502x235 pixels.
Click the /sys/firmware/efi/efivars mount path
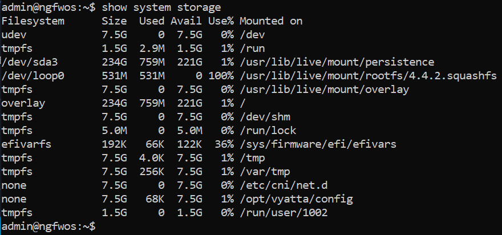(x=318, y=144)
